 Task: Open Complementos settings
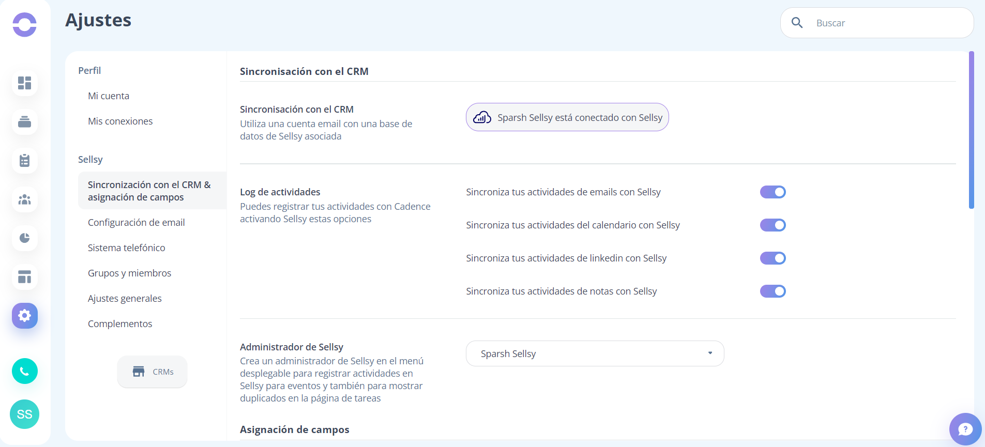coord(120,323)
